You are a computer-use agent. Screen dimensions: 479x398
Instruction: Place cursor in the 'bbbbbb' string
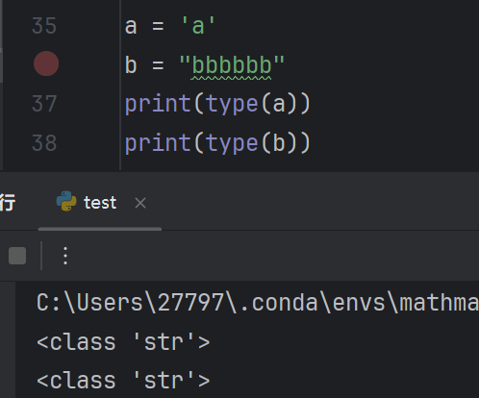tap(232, 65)
